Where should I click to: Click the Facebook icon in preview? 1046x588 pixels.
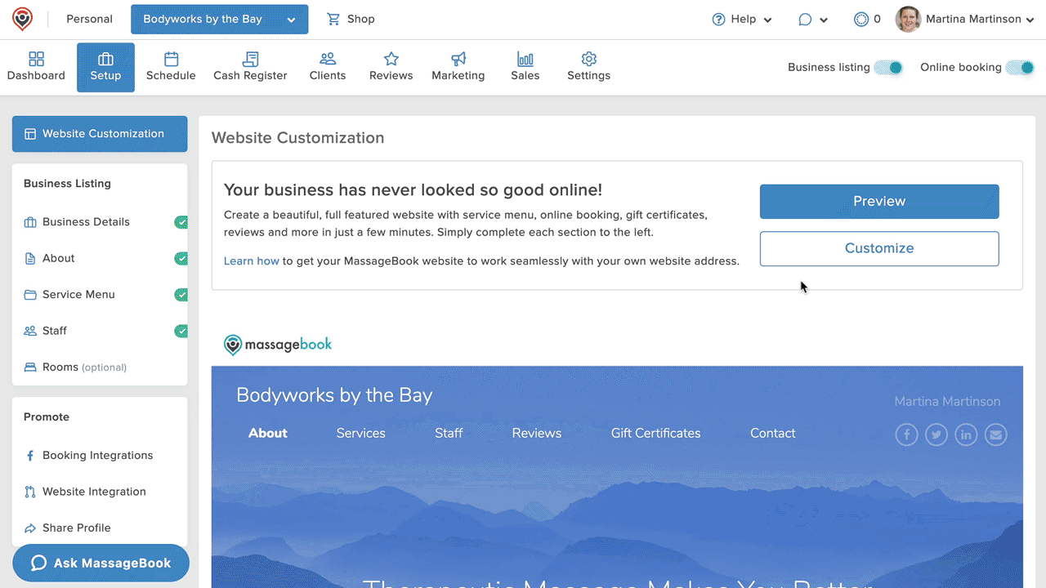pos(906,434)
